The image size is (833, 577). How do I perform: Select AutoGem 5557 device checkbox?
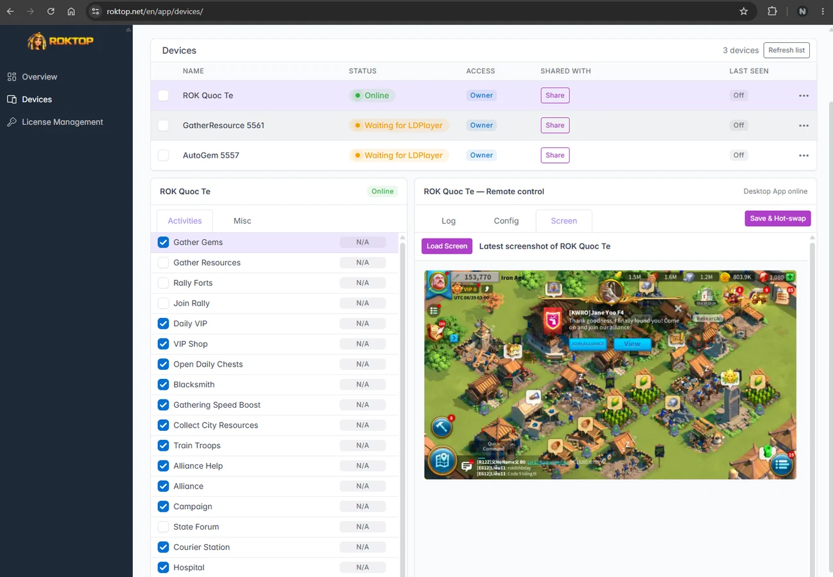164,155
